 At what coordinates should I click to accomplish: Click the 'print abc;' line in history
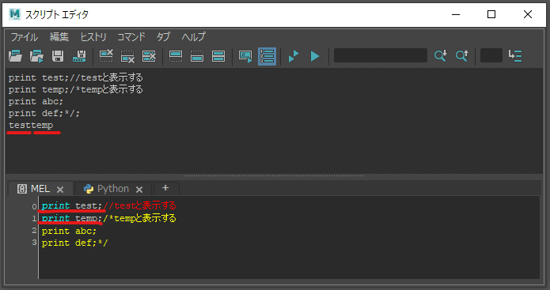[x=36, y=102]
